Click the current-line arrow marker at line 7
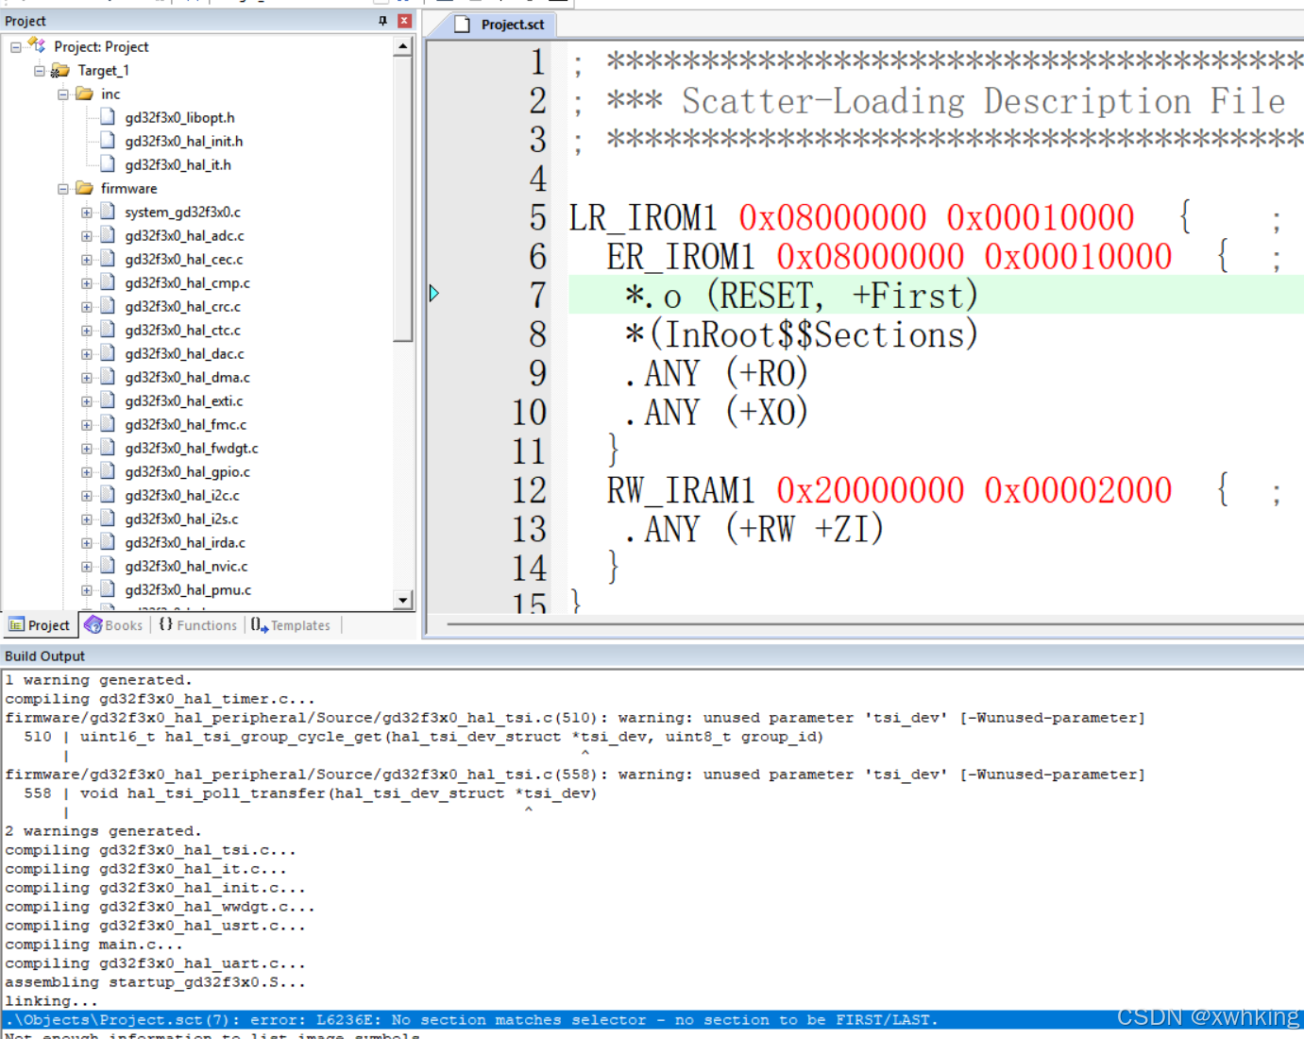 click(x=434, y=294)
